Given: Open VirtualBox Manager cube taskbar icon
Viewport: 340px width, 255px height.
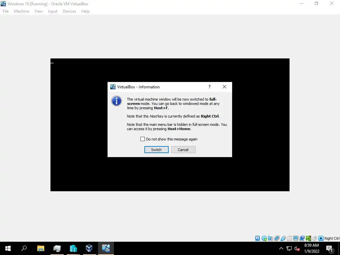Looking at the screenshot, I should click(89, 248).
